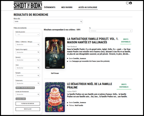The image size is (144, 116).
Task: Click the Filtrer ma recherche button
Action: pyautogui.click(x=28, y=103)
